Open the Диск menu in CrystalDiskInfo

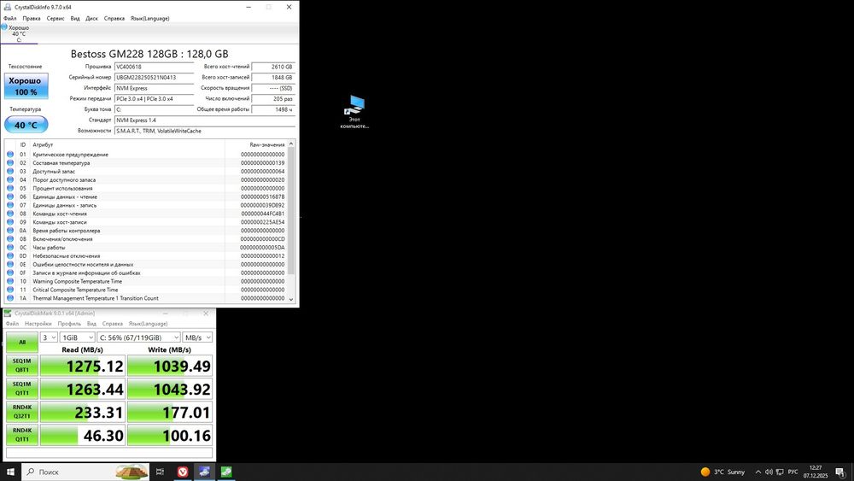coord(92,18)
